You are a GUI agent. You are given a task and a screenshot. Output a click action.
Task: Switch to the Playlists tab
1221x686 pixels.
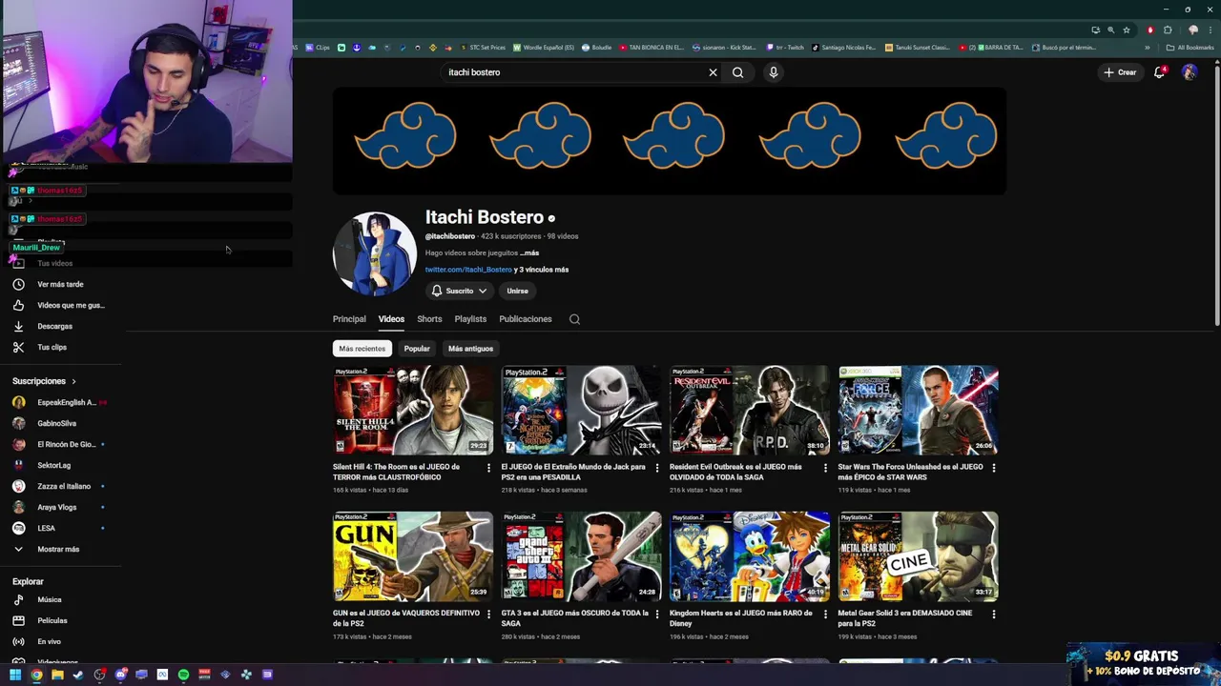[470, 319]
